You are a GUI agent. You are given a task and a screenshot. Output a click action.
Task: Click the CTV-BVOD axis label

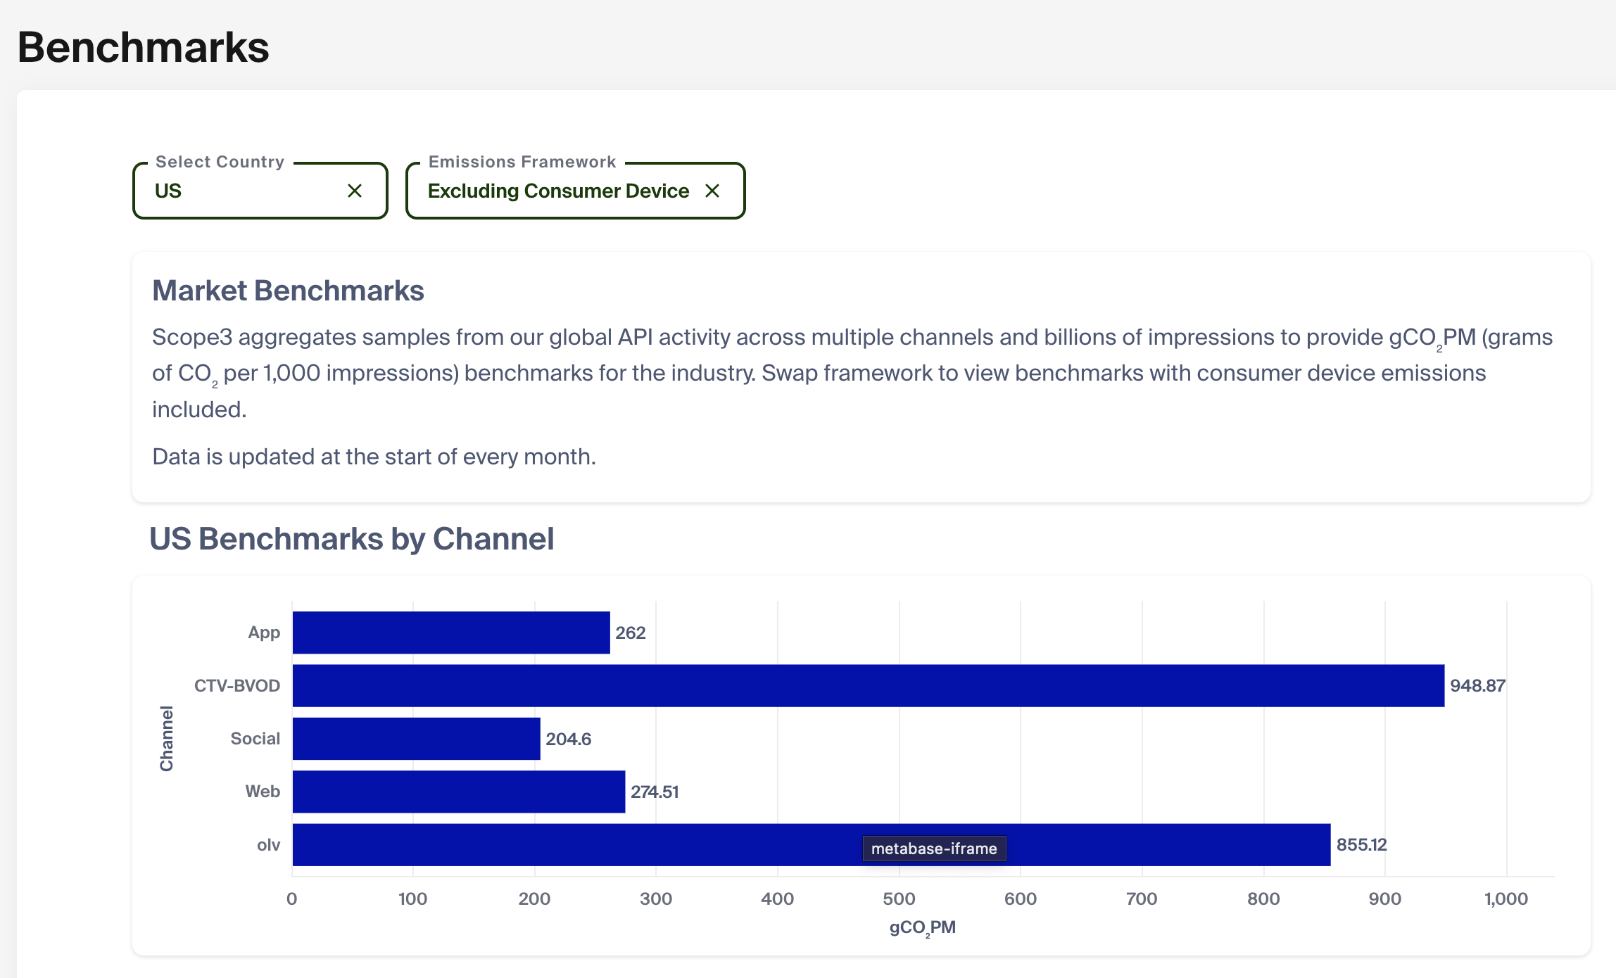point(236,685)
